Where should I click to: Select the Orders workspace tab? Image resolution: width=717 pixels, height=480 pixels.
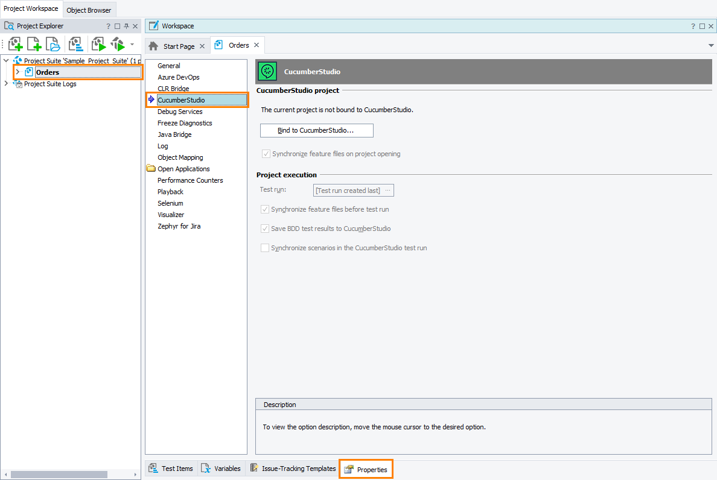[x=238, y=45]
